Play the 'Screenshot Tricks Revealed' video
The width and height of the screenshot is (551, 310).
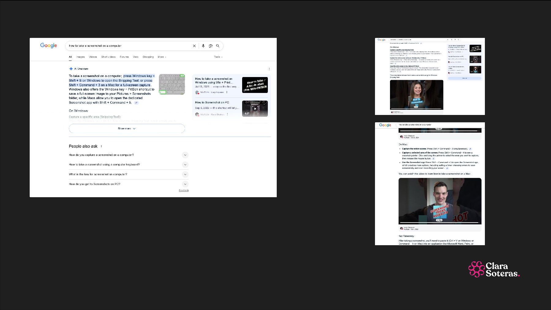[440, 201]
